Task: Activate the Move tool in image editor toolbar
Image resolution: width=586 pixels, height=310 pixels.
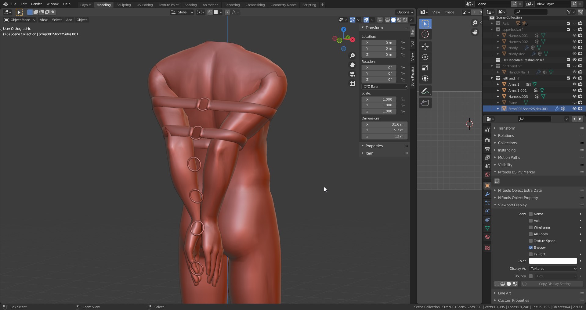Action: coord(425,46)
